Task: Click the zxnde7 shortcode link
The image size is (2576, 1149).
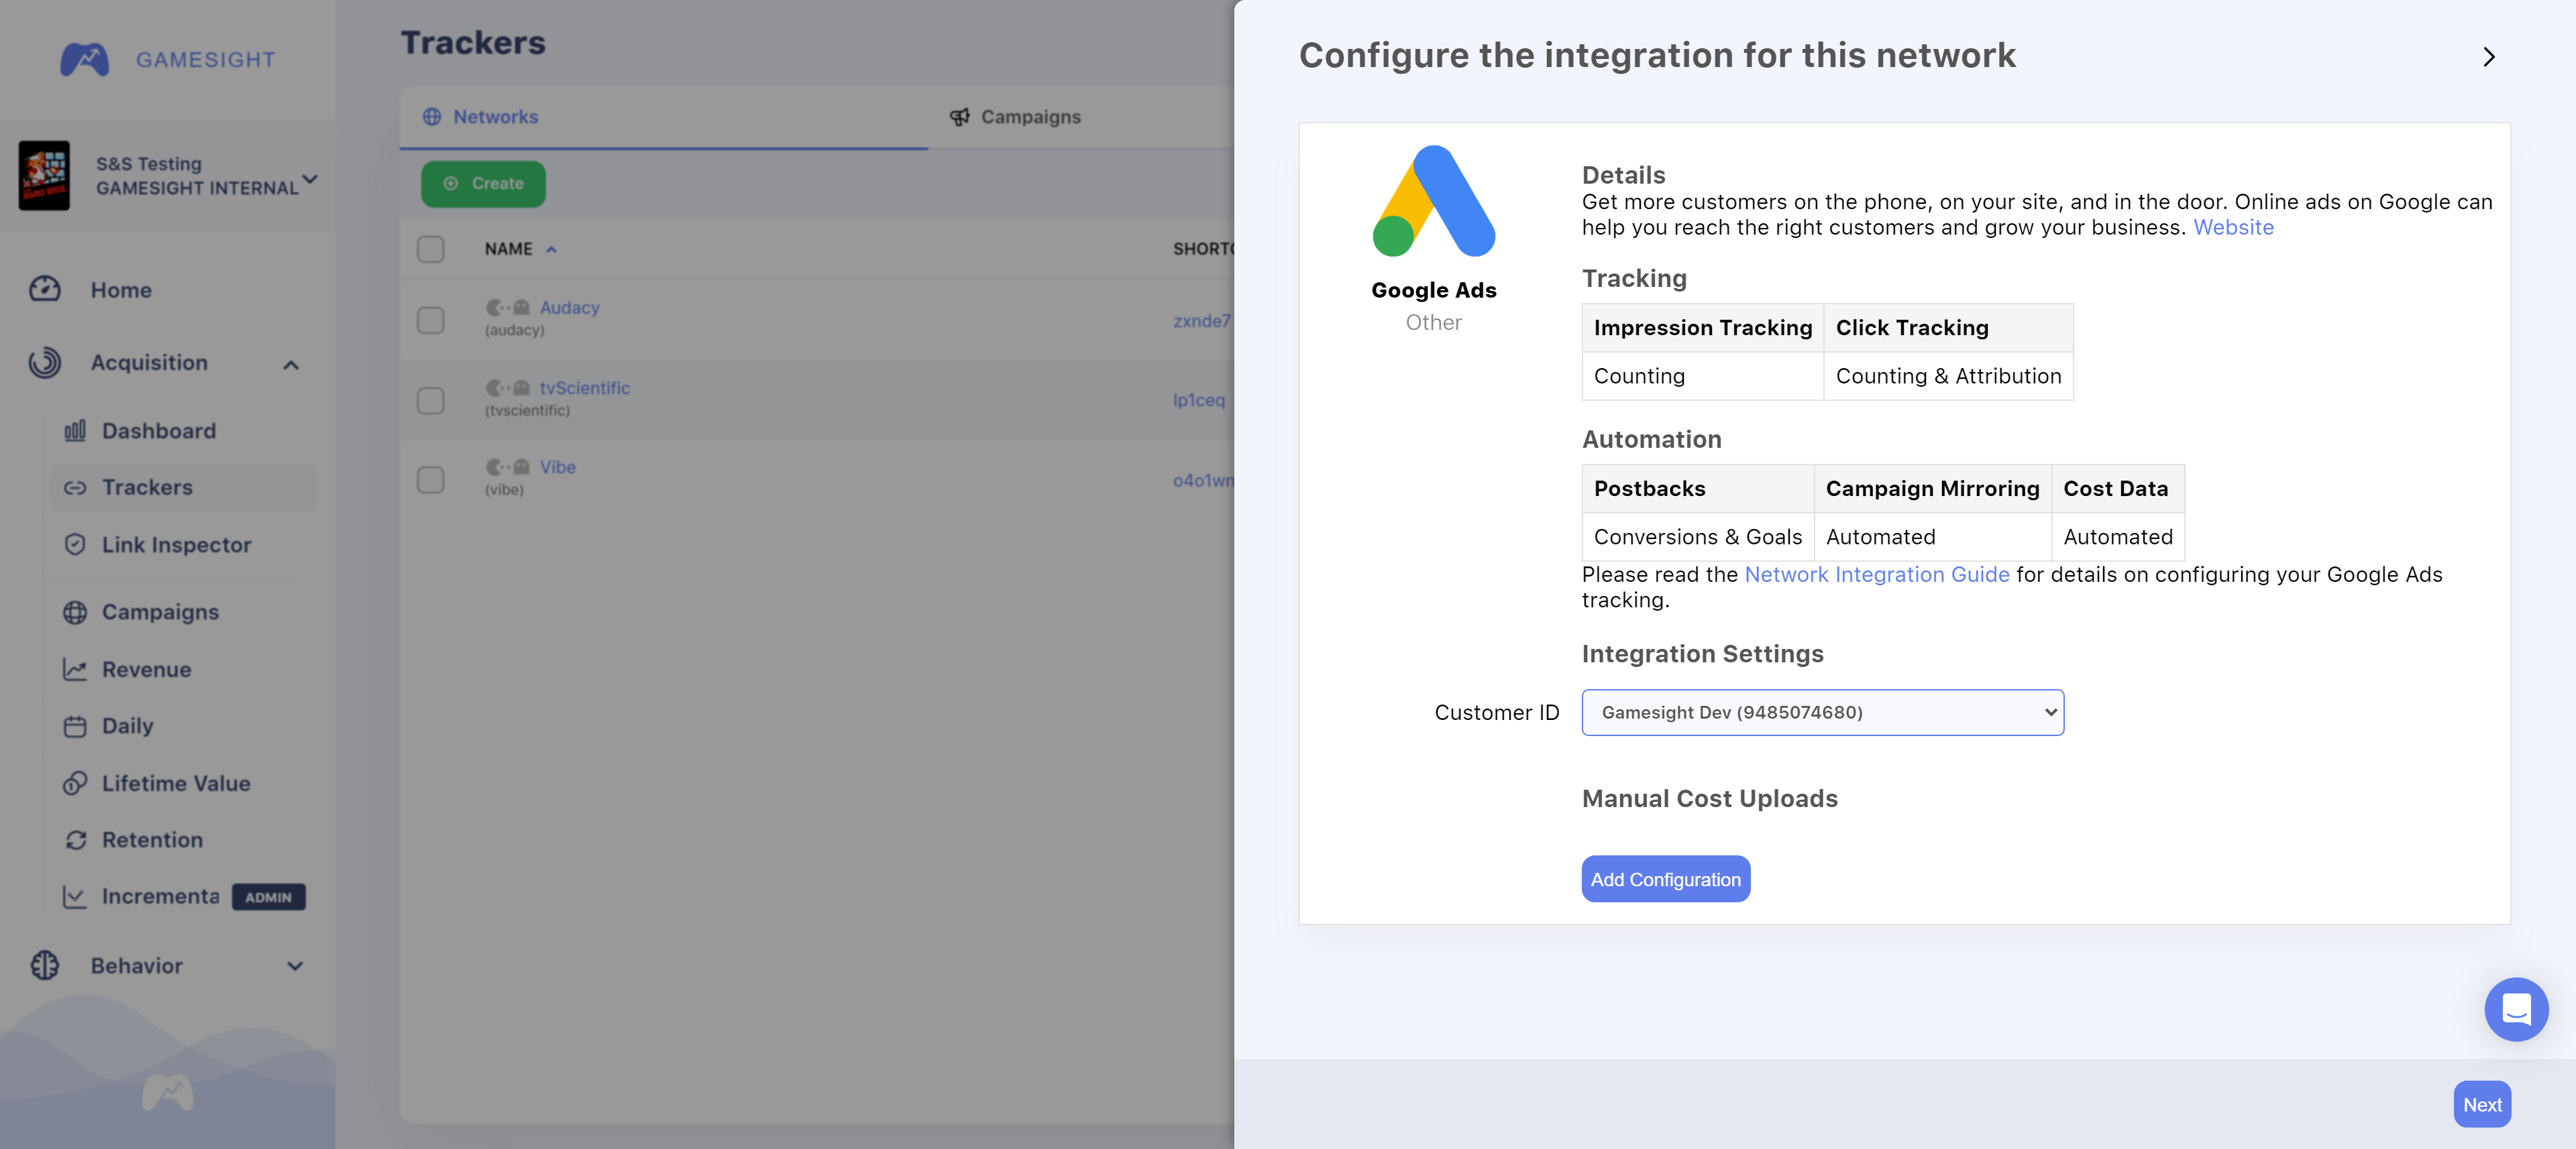Action: point(1202,320)
